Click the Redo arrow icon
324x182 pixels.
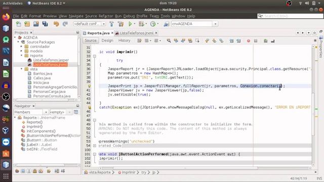[65, 24]
